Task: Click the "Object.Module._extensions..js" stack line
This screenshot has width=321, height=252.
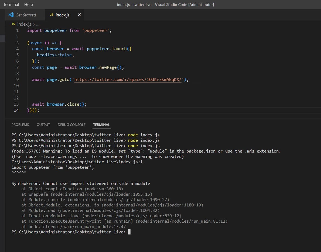Action: pos(112,205)
